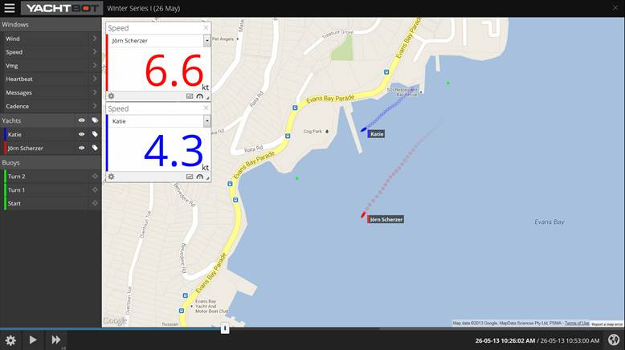Click the fast-forward playback speed icon
This screenshot has height=350, width=625.
coord(56,340)
